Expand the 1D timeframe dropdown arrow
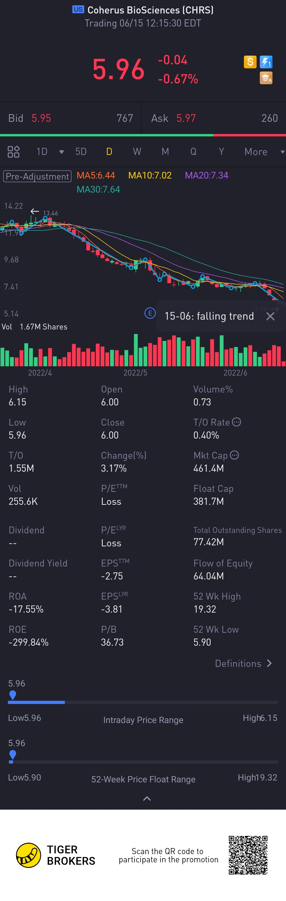 61,152
